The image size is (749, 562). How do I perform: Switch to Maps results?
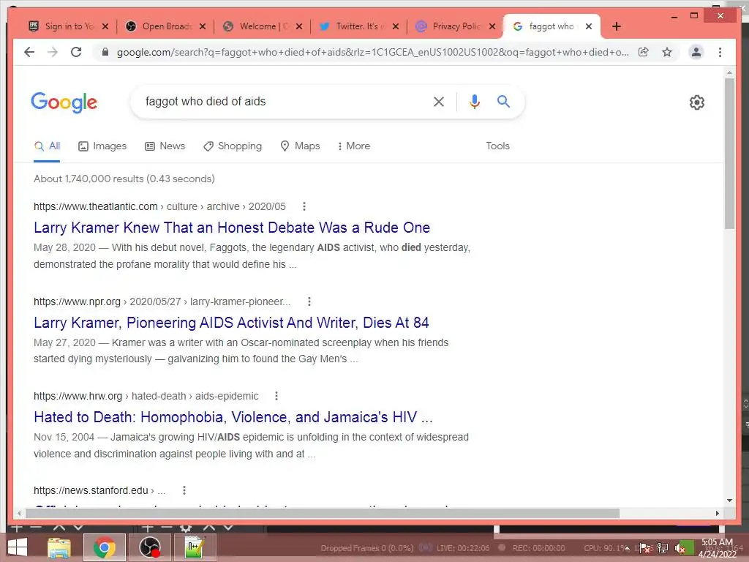[300, 146]
